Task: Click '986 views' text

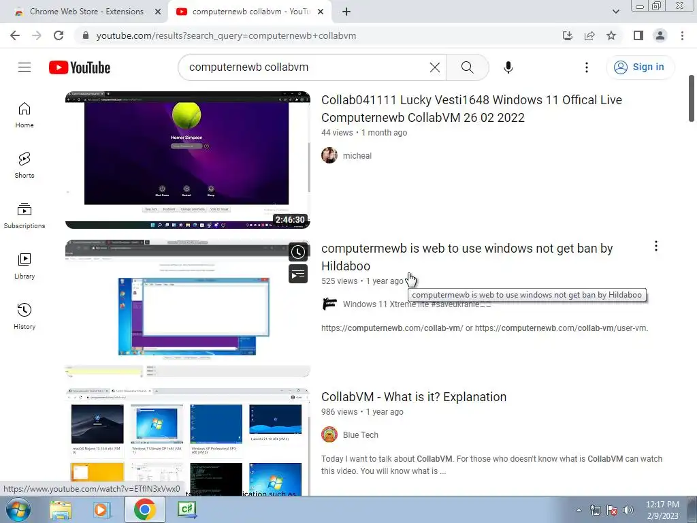Action: 339,412
